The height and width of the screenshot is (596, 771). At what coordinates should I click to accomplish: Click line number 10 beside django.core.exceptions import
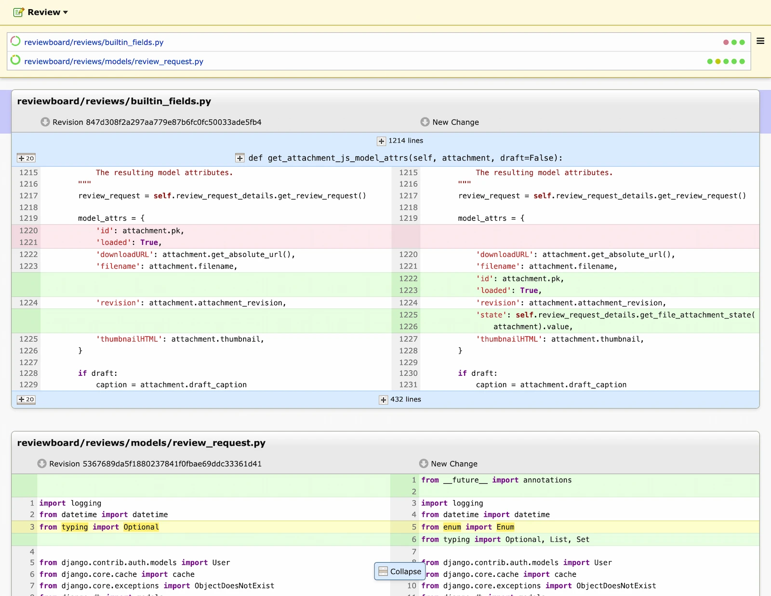point(412,586)
